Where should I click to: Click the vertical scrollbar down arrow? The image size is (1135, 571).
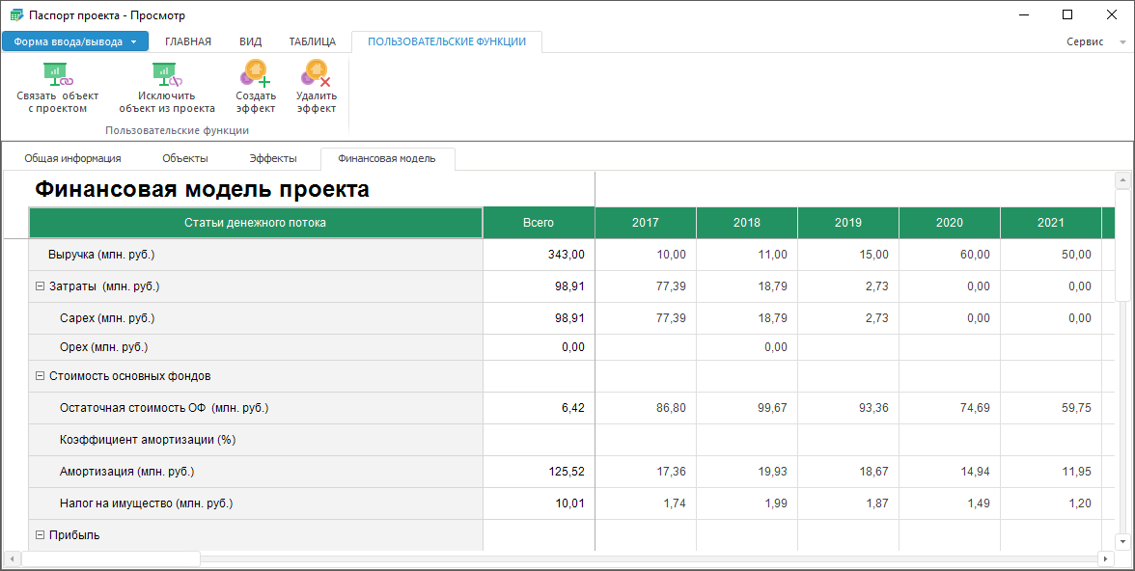tap(1122, 541)
